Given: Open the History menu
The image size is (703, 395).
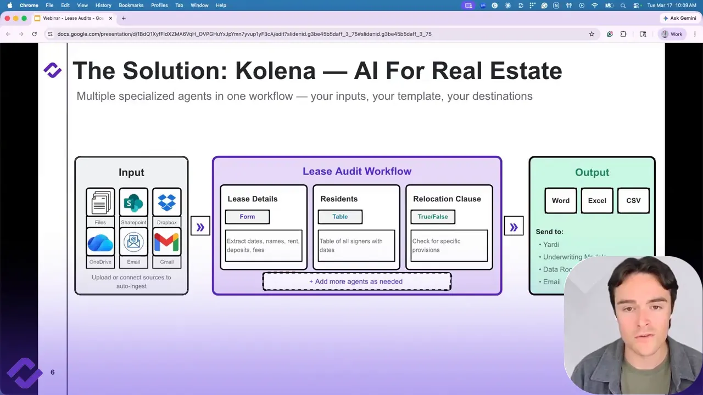Looking at the screenshot, I should tap(103, 5).
